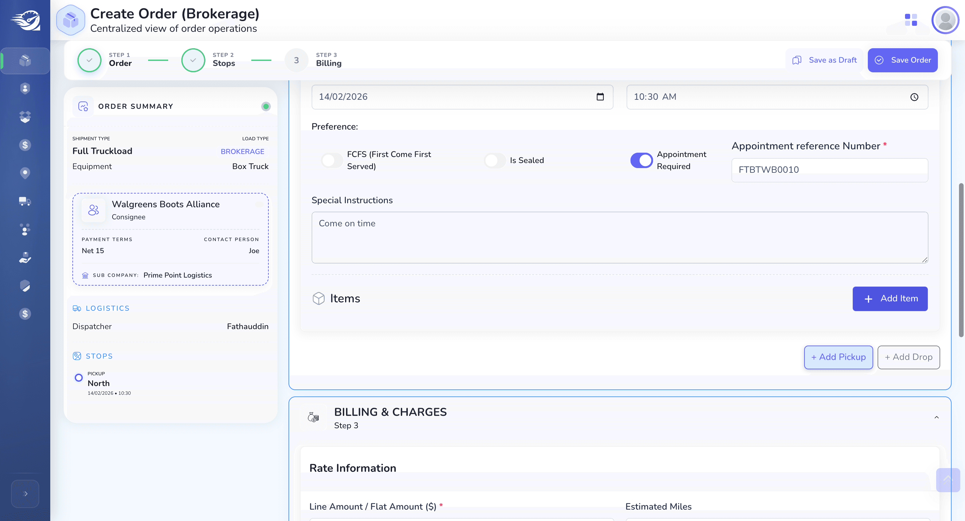Go to Step 1 Order

pyautogui.click(x=105, y=60)
